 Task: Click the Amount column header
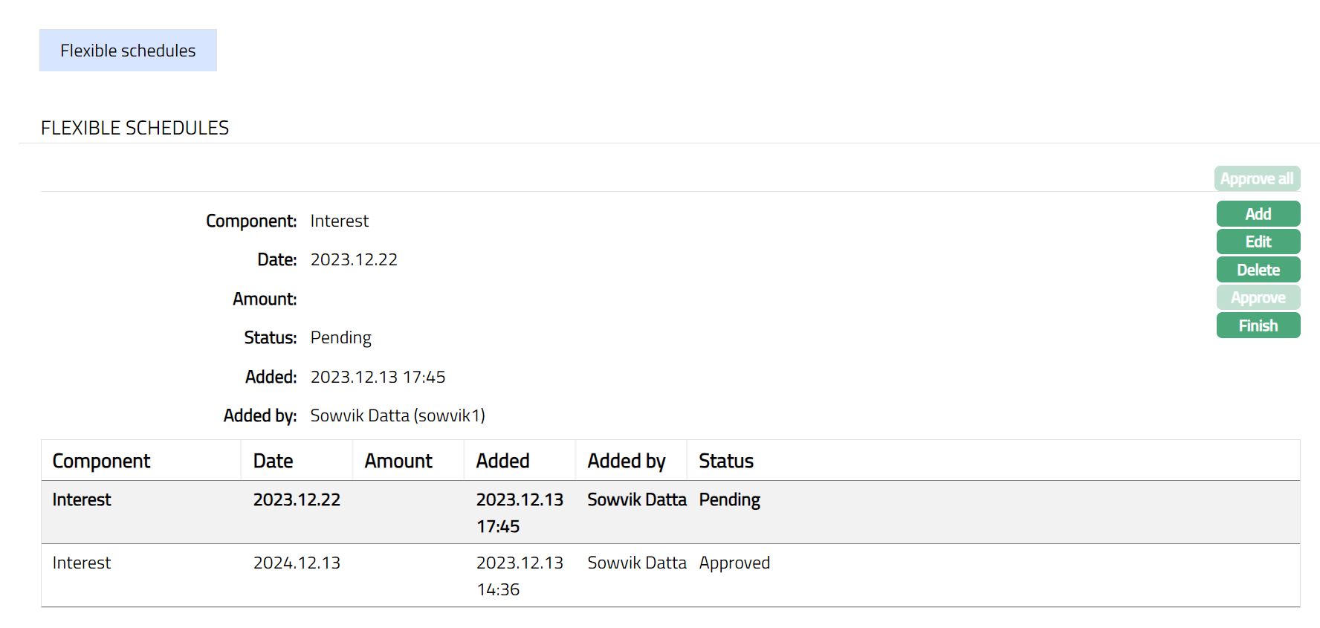(x=398, y=461)
